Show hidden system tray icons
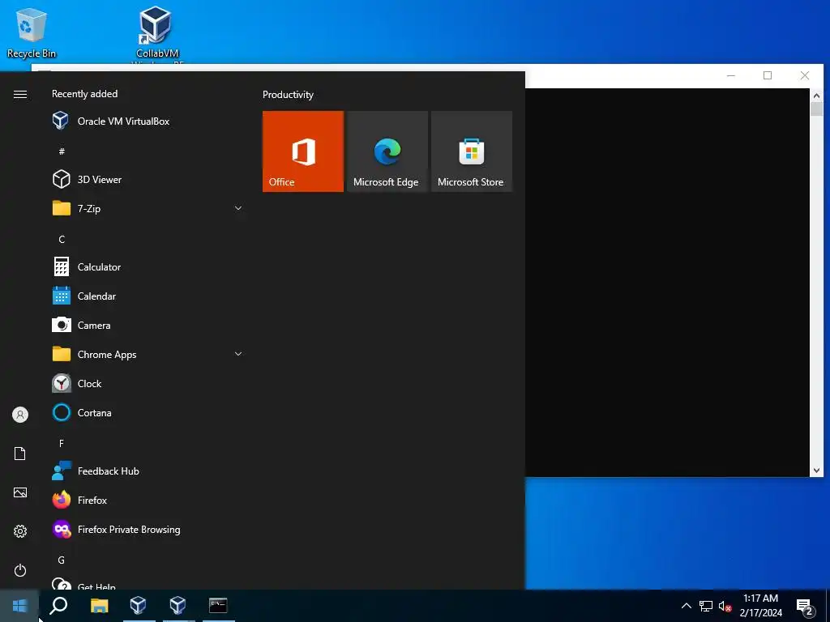The height and width of the screenshot is (622, 830). click(686, 606)
